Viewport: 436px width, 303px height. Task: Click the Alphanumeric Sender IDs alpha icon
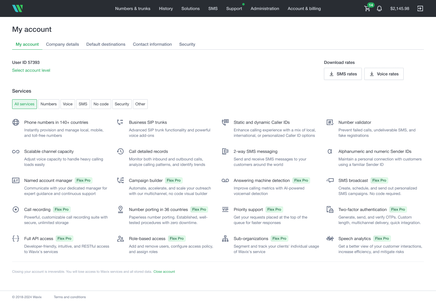tap(330, 151)
